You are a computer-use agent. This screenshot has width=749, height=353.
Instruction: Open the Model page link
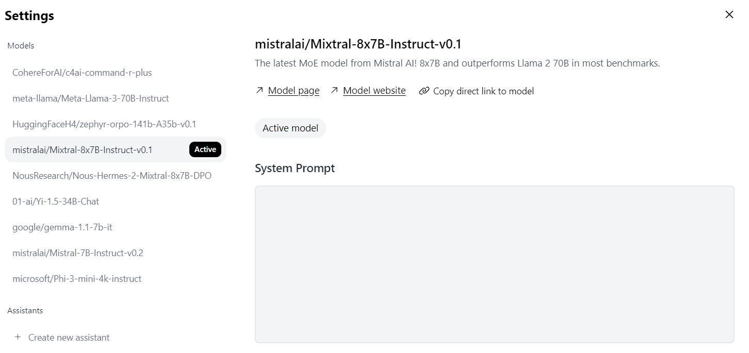tap(294, 91)
